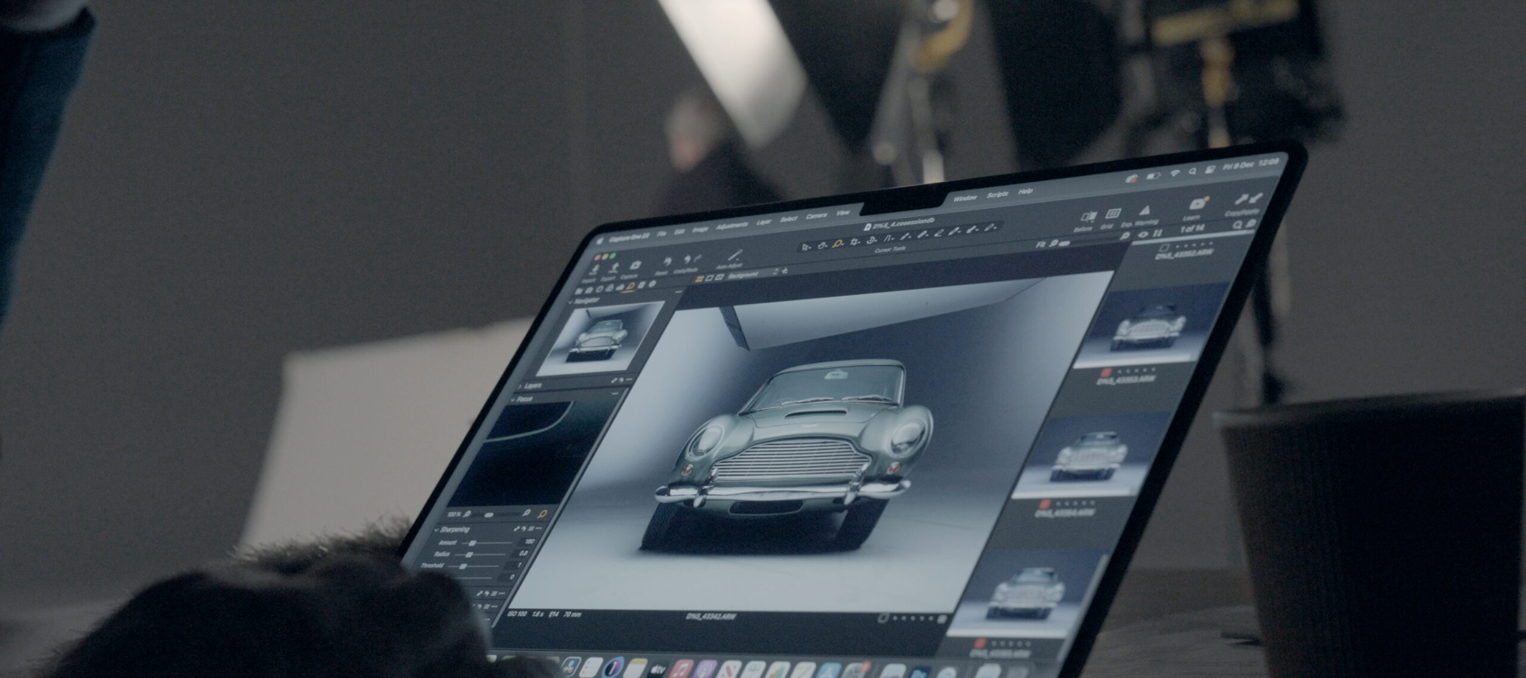This screenshot has width=1526, height=678.
Task: Open the Learn panel
Action: point(1199,204)
